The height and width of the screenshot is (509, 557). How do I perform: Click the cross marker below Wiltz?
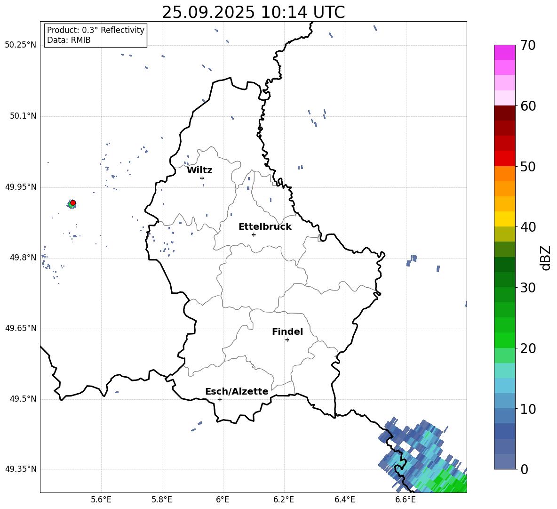pos(202,178)
